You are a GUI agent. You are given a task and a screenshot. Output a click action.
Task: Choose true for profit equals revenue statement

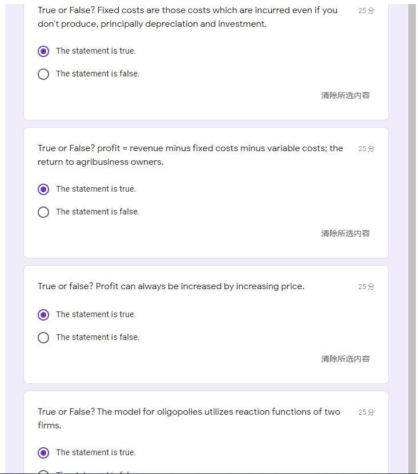pos(43,189)
